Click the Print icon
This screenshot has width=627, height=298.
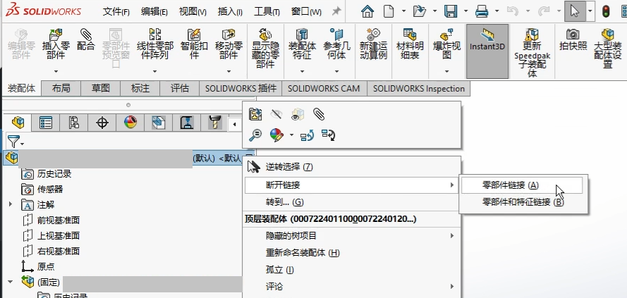coord(482,11)
